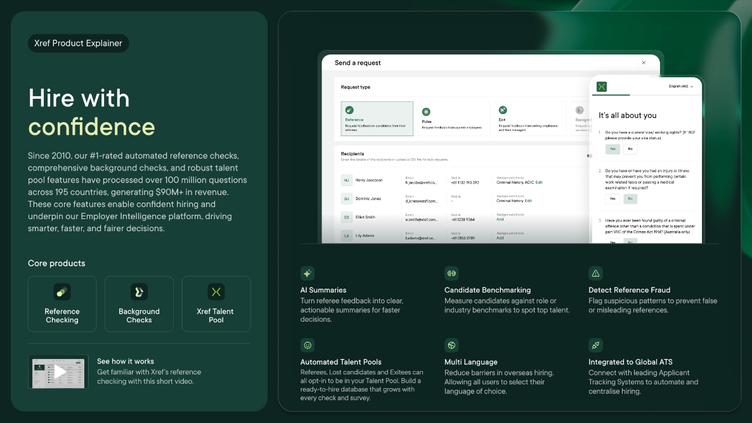Open the Background Checks product card
Screen dimensions: 752x423
[x=139, y=304]
